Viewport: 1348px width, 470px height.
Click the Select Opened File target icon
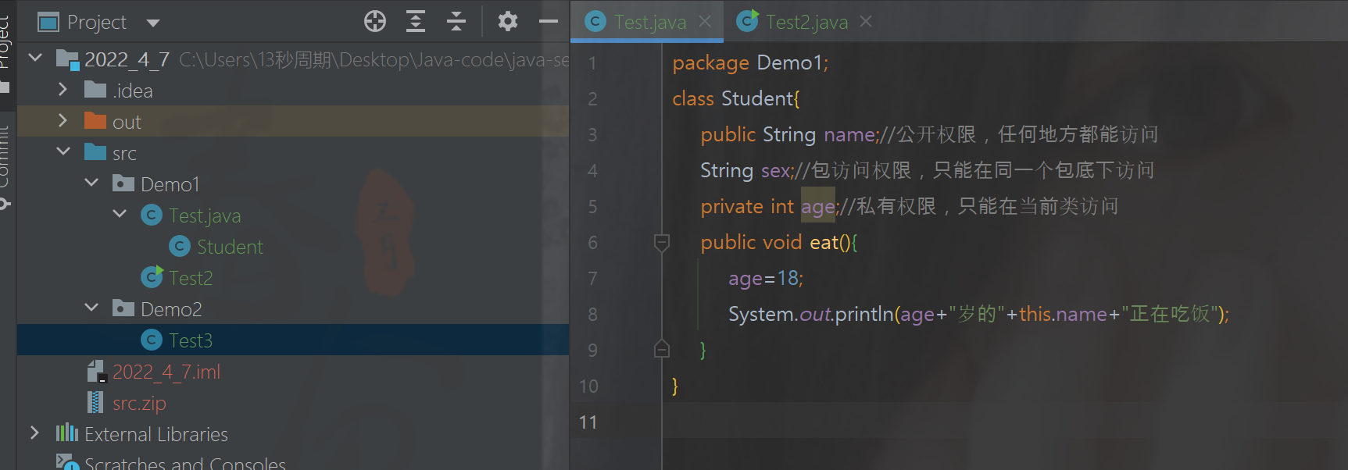point(375,22)
